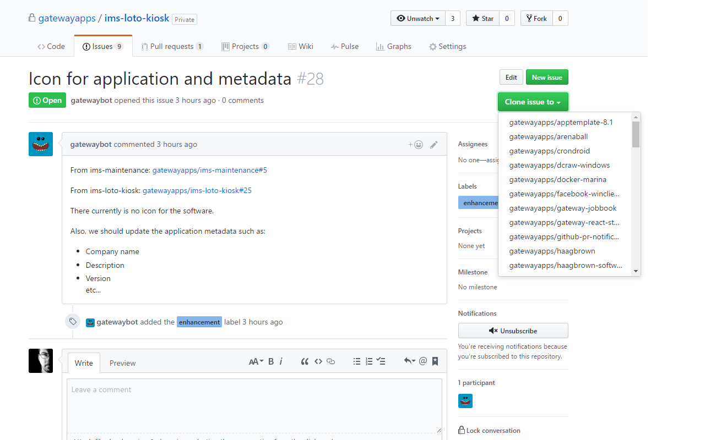Image resolution: width=705 pixels, height=440 pixels.
Task: Toggle the Clone issue to dropdown
Action: 533,102
